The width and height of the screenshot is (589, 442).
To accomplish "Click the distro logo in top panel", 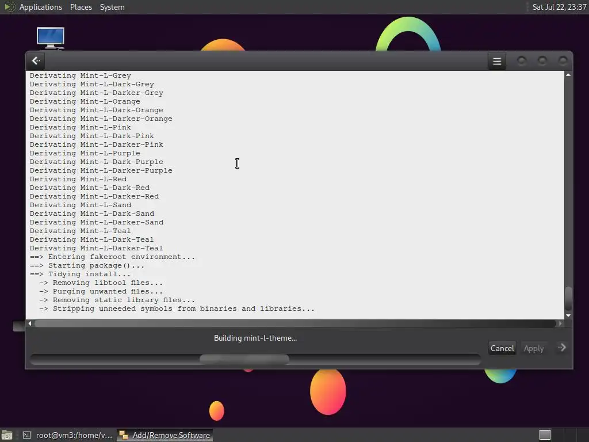I will [x=9, y=7].
